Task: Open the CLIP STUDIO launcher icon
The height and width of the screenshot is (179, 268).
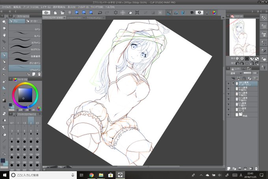Action: point(47,13)
